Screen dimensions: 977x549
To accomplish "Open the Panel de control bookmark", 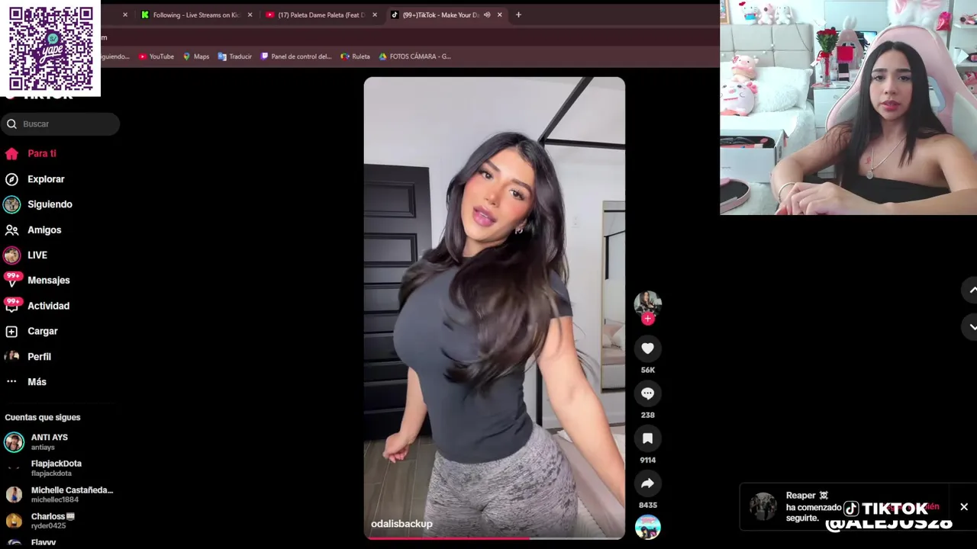I will (x=296, y=56).
